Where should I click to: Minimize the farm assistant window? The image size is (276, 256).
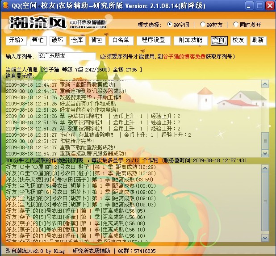click(x=249, y=6)
